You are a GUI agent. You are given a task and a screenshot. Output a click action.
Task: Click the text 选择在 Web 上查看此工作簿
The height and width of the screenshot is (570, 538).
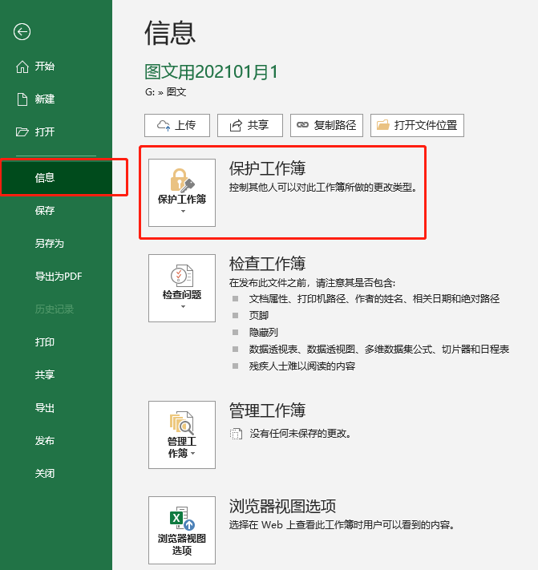[x=342, y=525]
